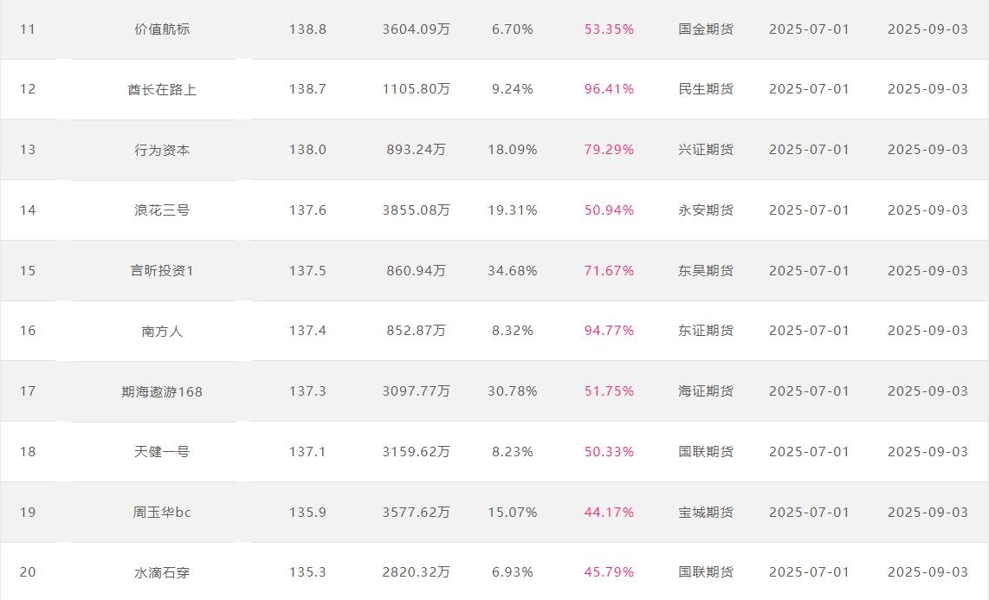Click the 东证期货 broker cell

pos(706,330)
